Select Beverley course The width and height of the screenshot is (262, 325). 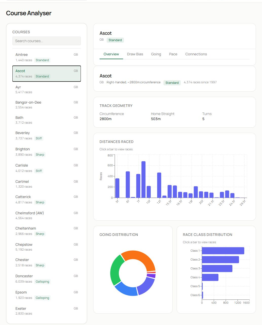(47, 136)
